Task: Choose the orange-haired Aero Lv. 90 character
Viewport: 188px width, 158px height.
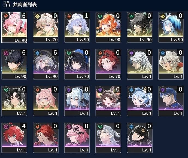Action: point(108,27)
